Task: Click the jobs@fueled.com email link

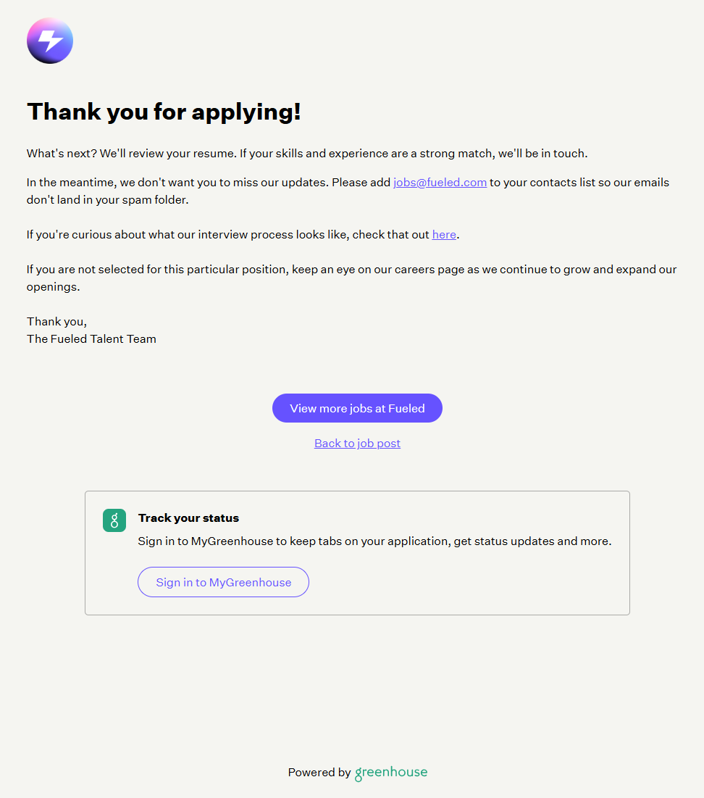Action: [440, 183]
